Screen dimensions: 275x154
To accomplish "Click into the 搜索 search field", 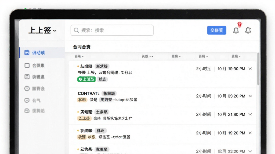I will pos(112,30).
